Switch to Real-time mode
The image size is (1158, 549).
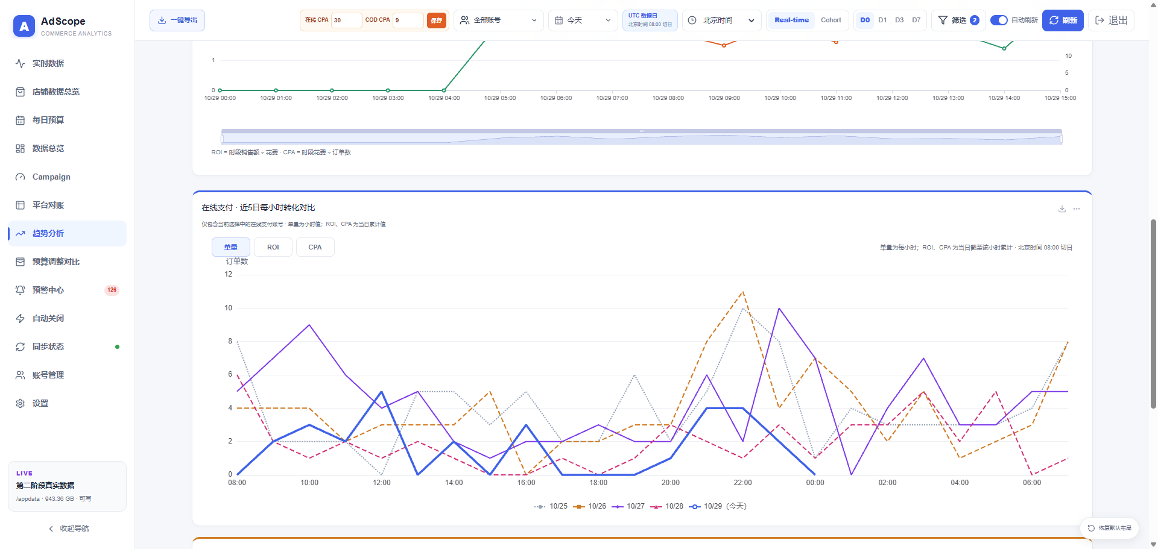pyautogui.click(x=791, y=20)
